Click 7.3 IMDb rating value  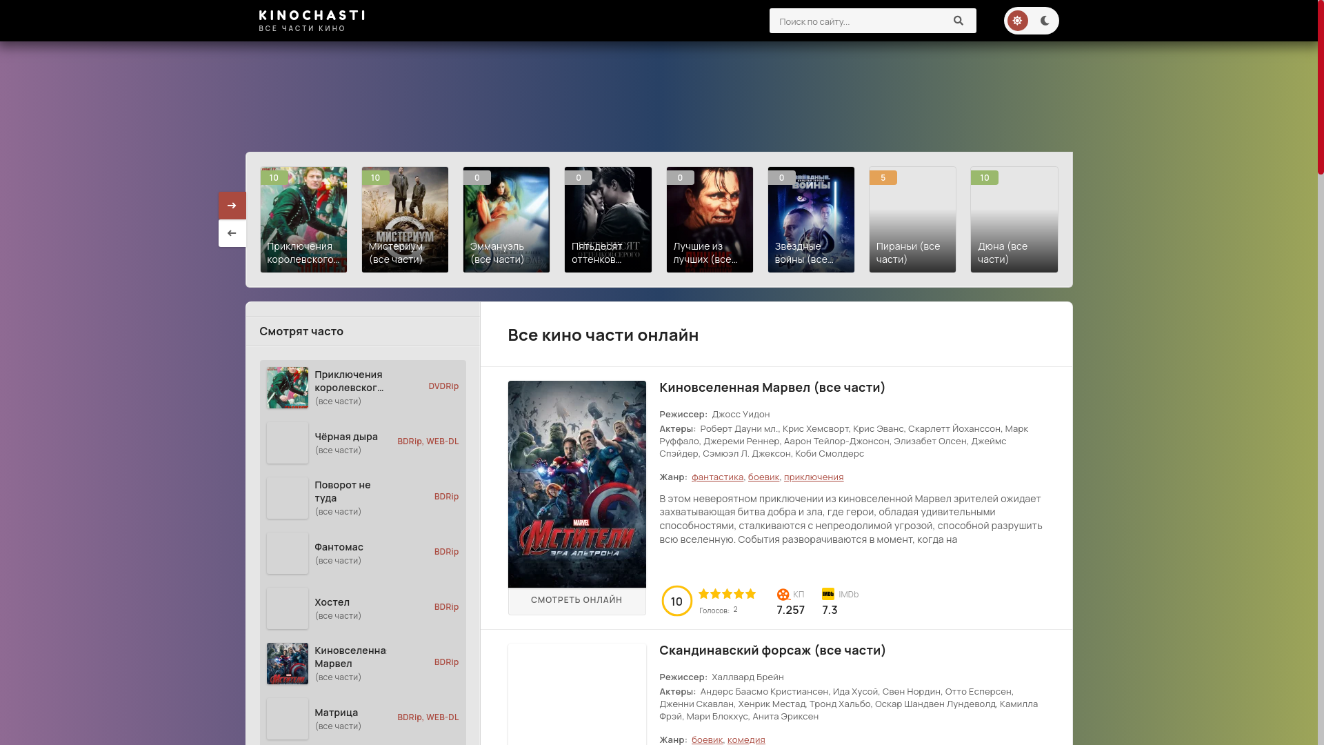pyautogui.click(x=830, y=610)
